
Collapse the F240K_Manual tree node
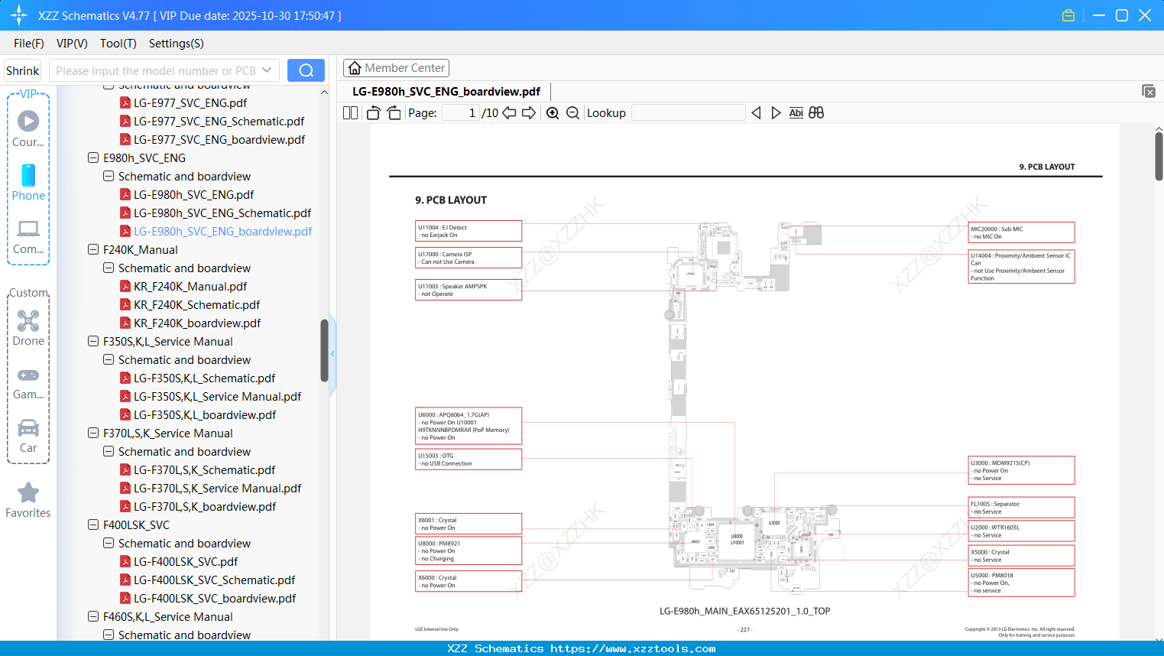[93, 250]
